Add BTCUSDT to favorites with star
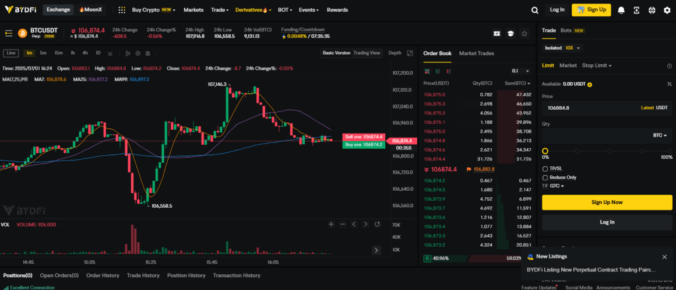This screenshot has width=676, height=290. pos(524,33)
